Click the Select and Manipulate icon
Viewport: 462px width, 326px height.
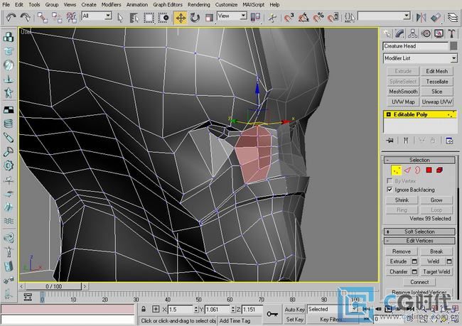[272, 18]
